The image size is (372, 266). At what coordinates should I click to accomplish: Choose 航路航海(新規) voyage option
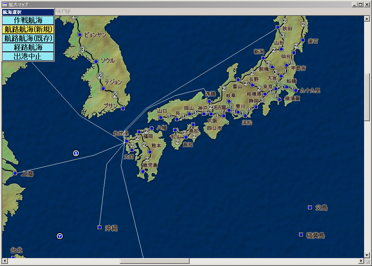point(28,29)
